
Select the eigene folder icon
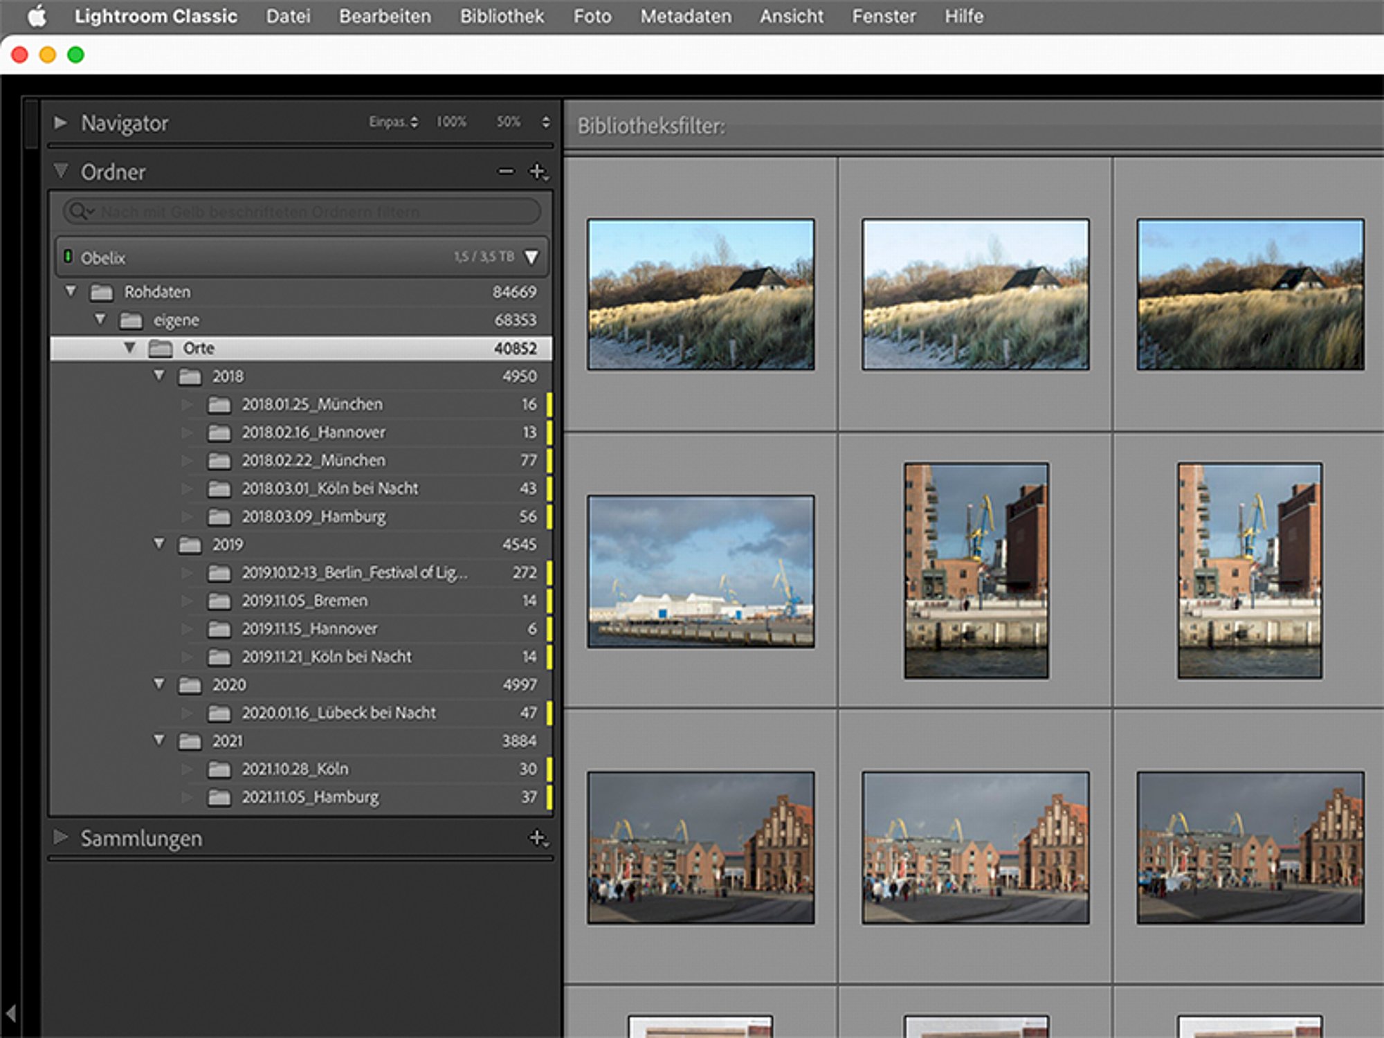coord(131,320)
